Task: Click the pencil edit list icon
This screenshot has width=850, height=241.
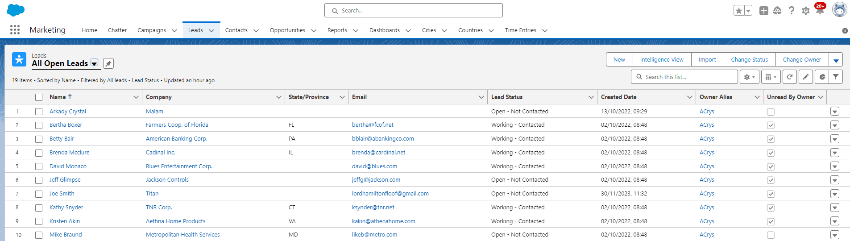Action: click(x=806, y=77)
